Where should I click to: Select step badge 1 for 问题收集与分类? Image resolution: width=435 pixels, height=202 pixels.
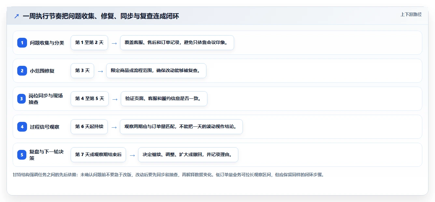[22, 43]
